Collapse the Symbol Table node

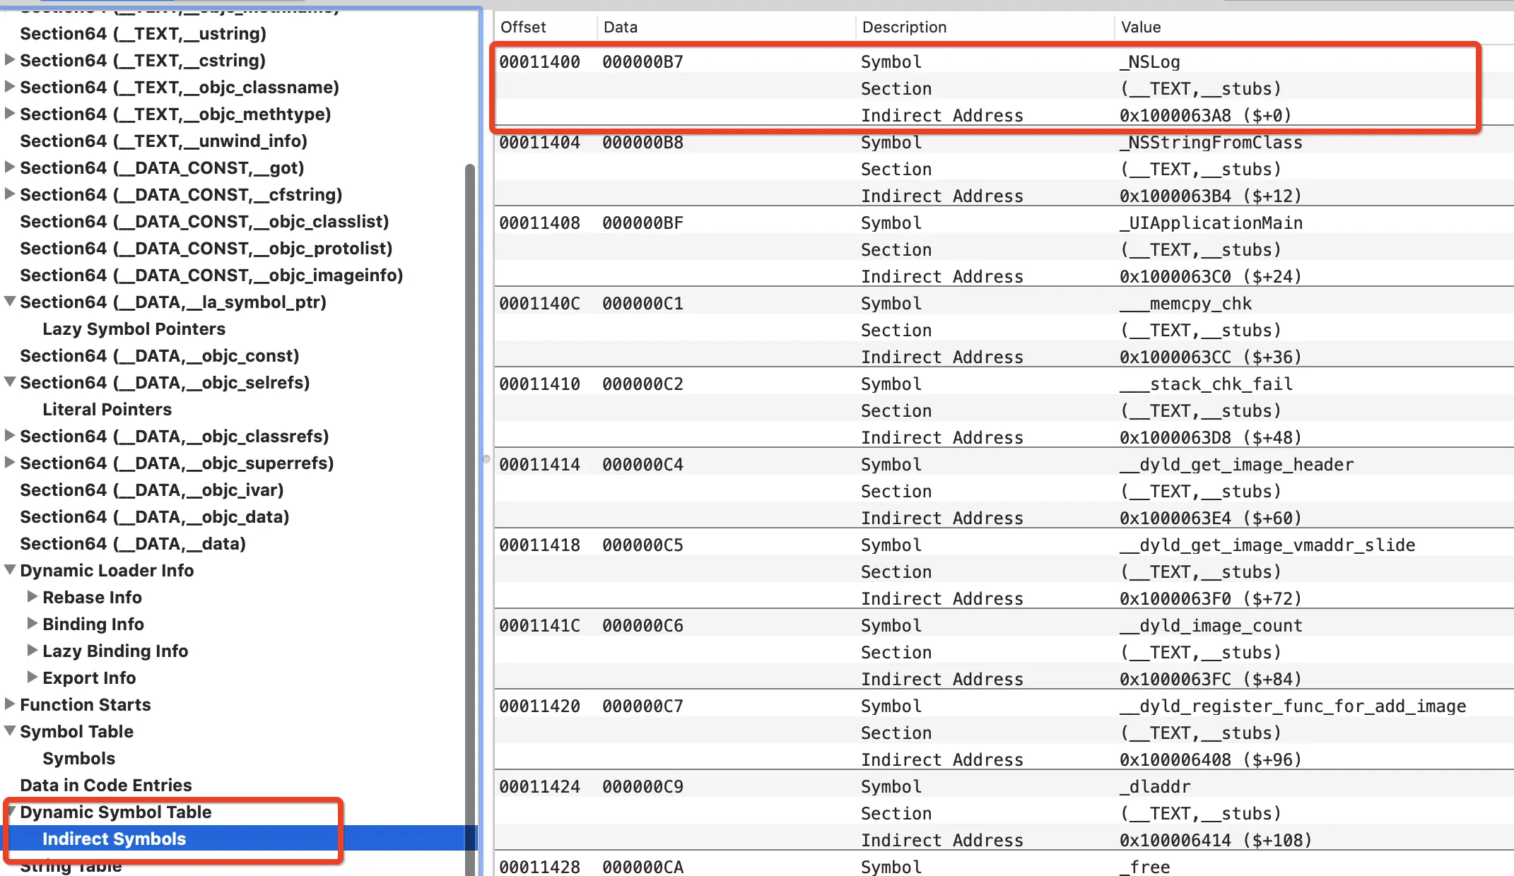coord(10,731)
